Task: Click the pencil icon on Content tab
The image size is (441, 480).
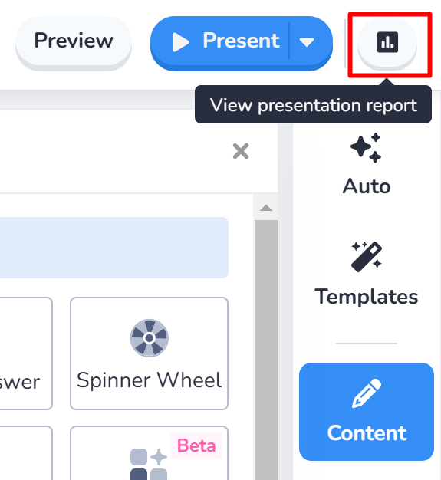Action: tap(367, 393)
